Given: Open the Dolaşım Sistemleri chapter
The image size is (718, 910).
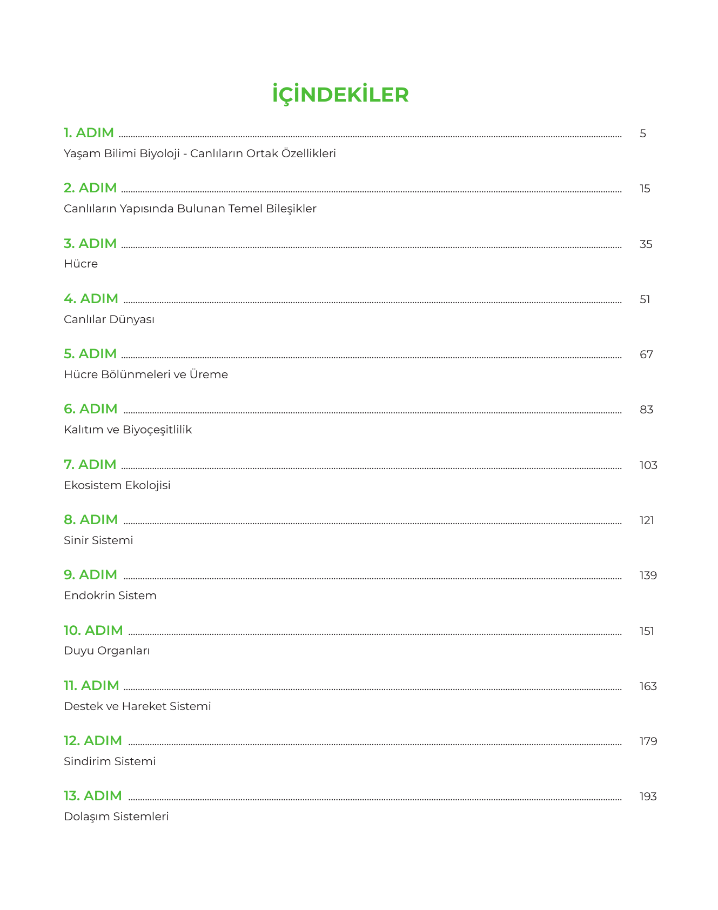Looking at the screenshot, I should [116, 817].
